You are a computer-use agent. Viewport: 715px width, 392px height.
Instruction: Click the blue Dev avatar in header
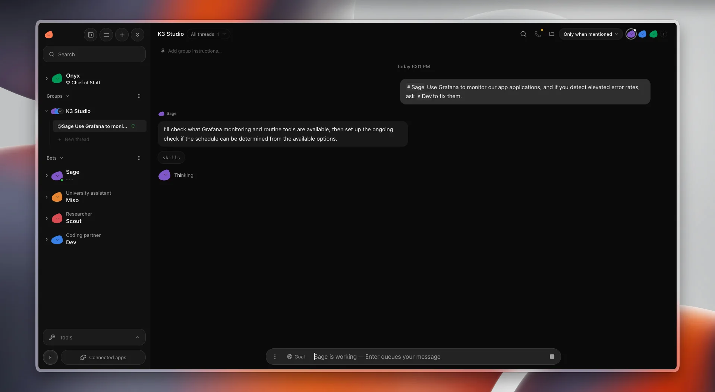pyautogui.click(x=642, y=34)
